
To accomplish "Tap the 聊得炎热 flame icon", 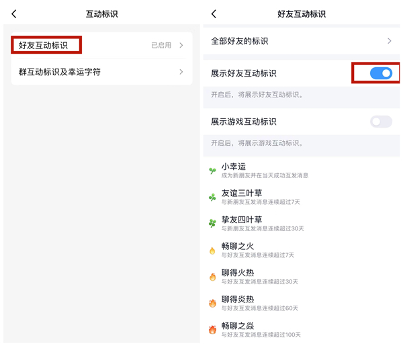I will (x=213, y=303).
